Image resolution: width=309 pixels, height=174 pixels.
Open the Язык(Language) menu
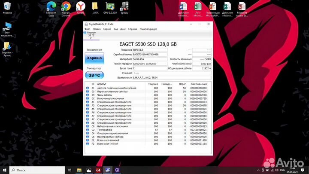click(x=148, y=29)
